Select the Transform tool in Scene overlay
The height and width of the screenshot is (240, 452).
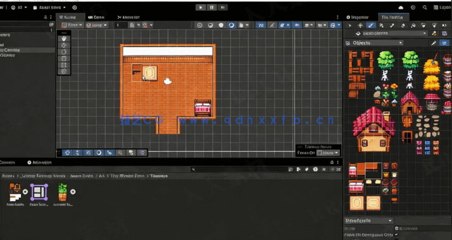[x=64, y=71]
